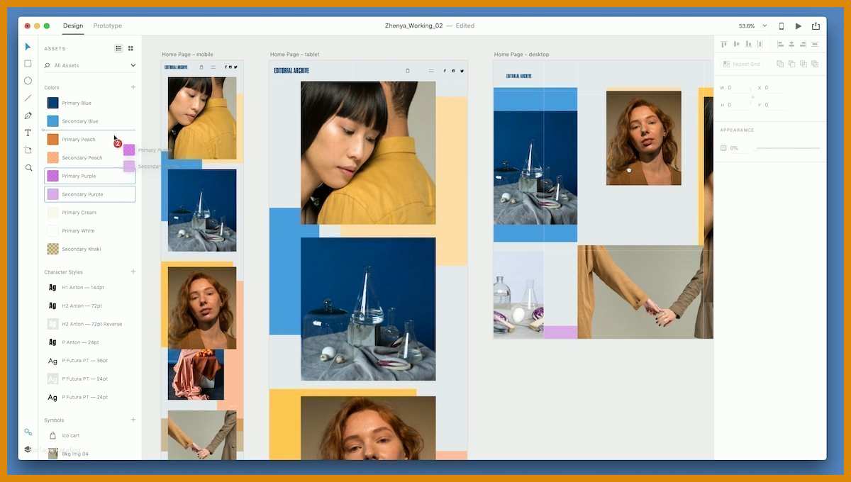The image size is (851, 482).
Task: Select the Artboard tool
Action: pyautogui.click(x=28, y=150)
